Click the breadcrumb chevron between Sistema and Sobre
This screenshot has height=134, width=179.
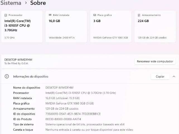click(26, 3)
